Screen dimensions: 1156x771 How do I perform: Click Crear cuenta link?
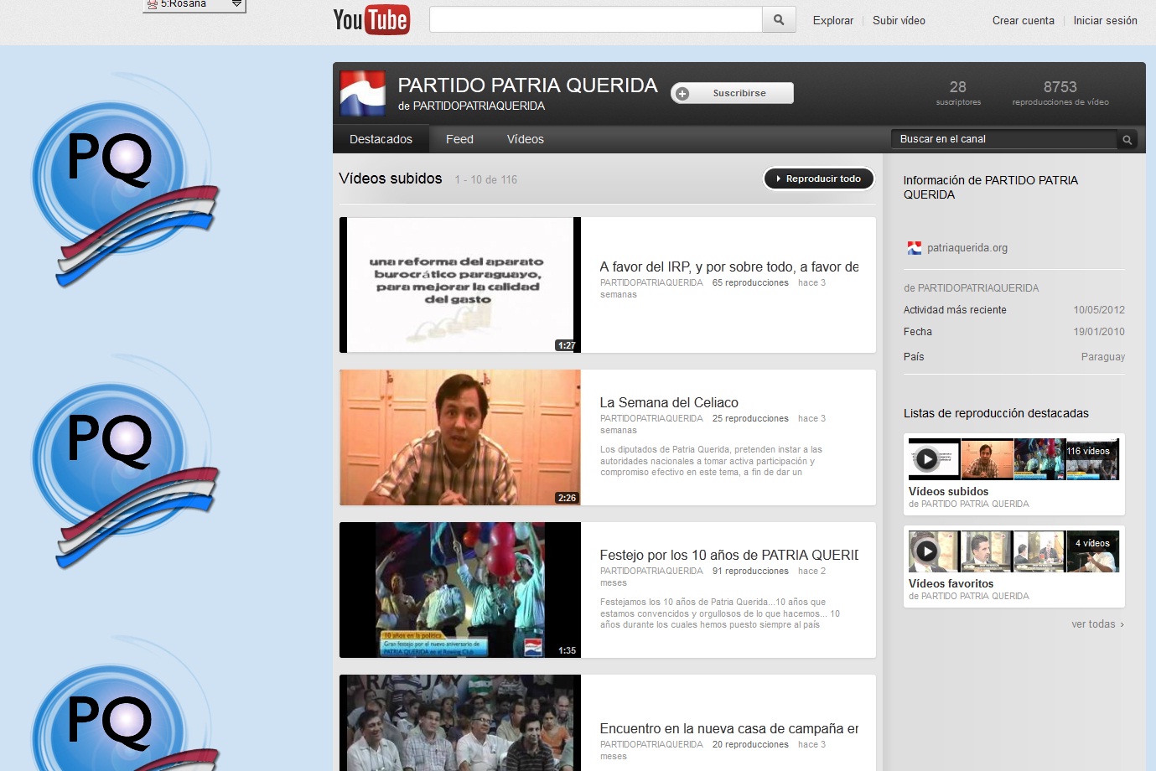pos(1024,21)
